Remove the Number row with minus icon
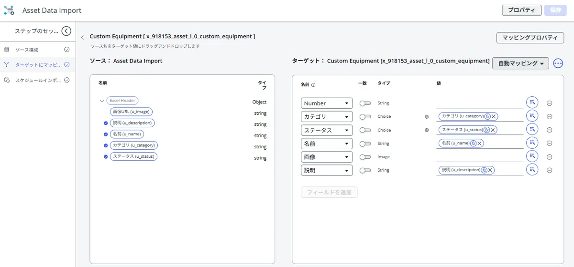Viewport: 574px width, 267px height. [x=550, y=103]
